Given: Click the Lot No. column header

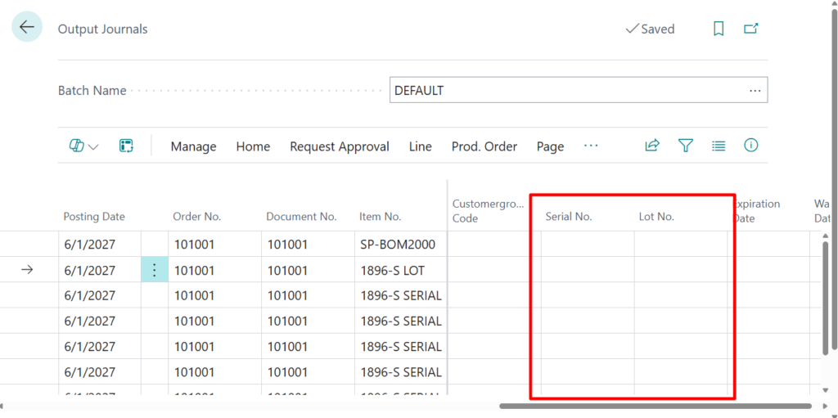Looking at the screenshot, I should tap(656, 217).
